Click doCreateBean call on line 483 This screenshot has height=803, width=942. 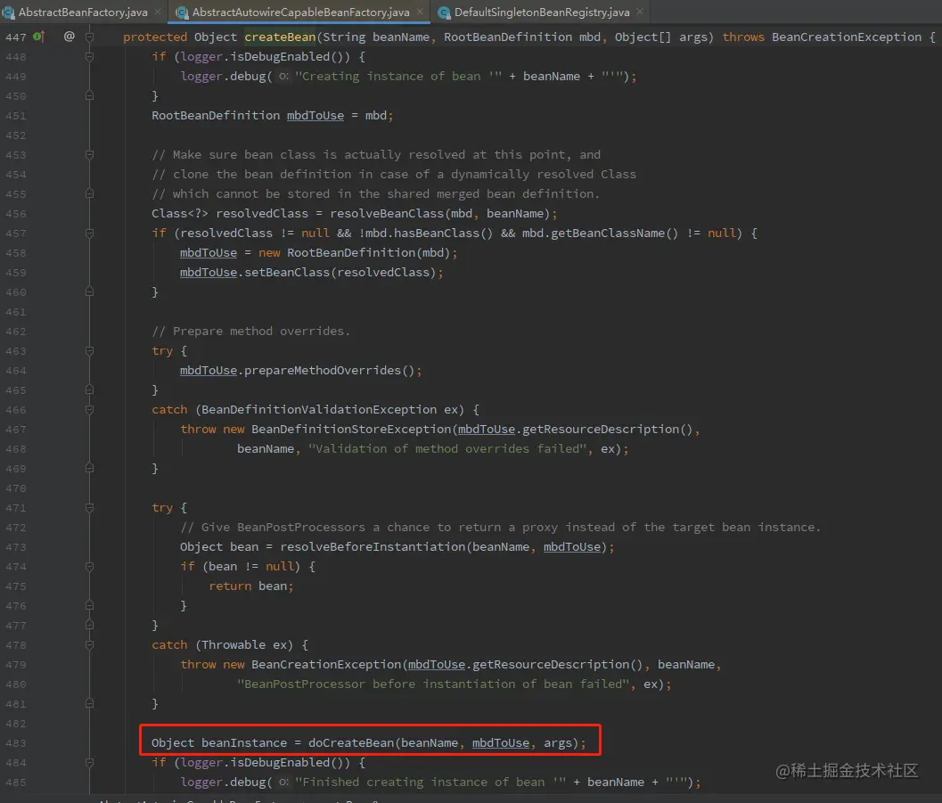351,743
